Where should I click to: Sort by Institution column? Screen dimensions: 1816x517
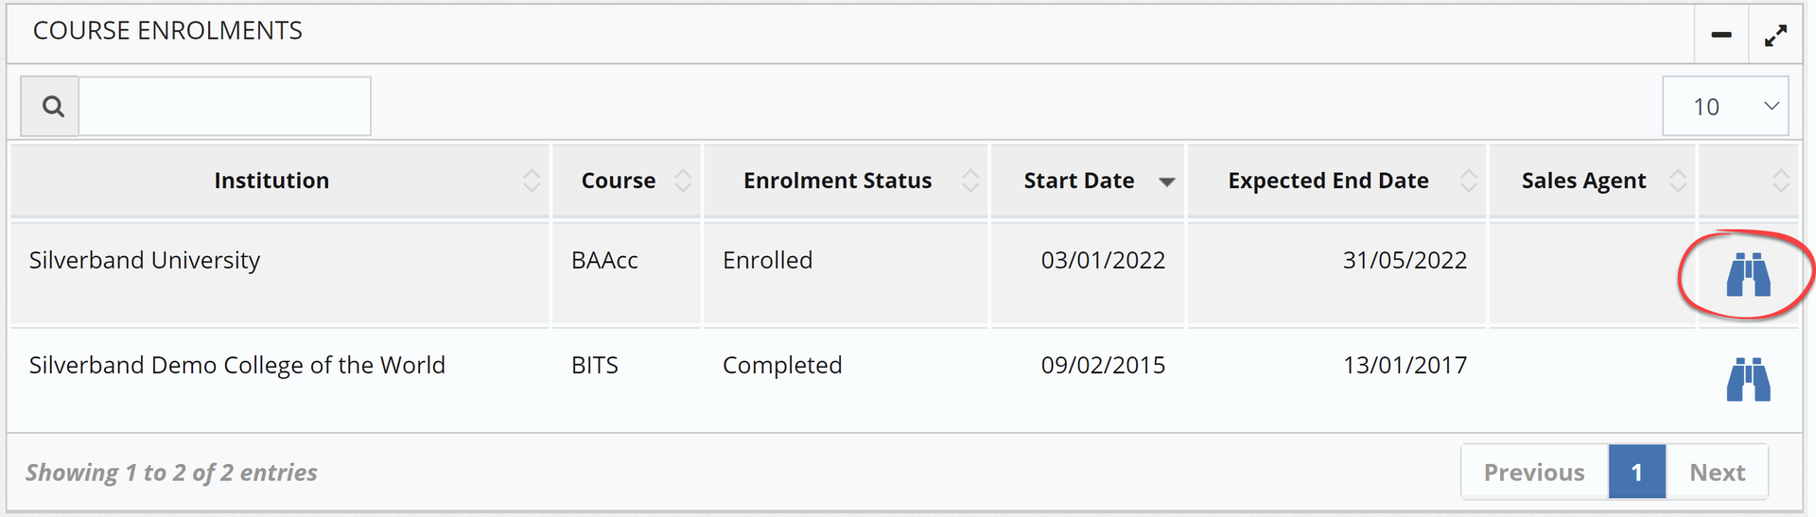point(271,181)
